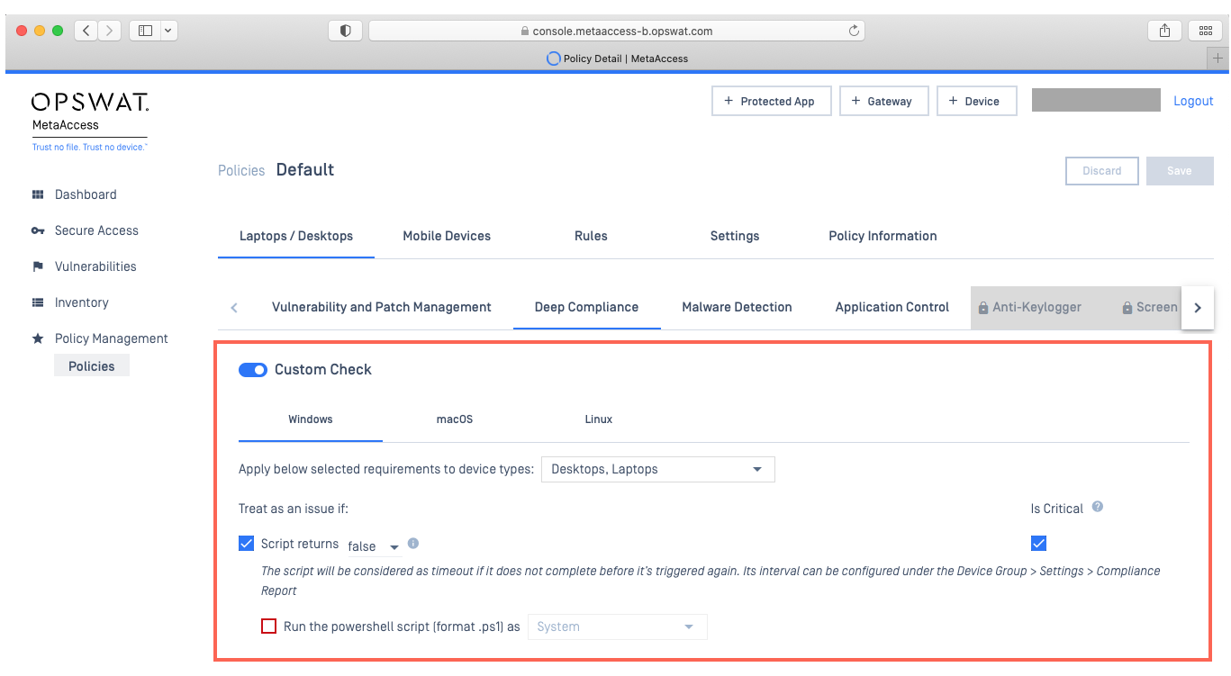Switch to the Mobile Devices tab
This screenshot has width=1231, height=676.
point(447,236)
